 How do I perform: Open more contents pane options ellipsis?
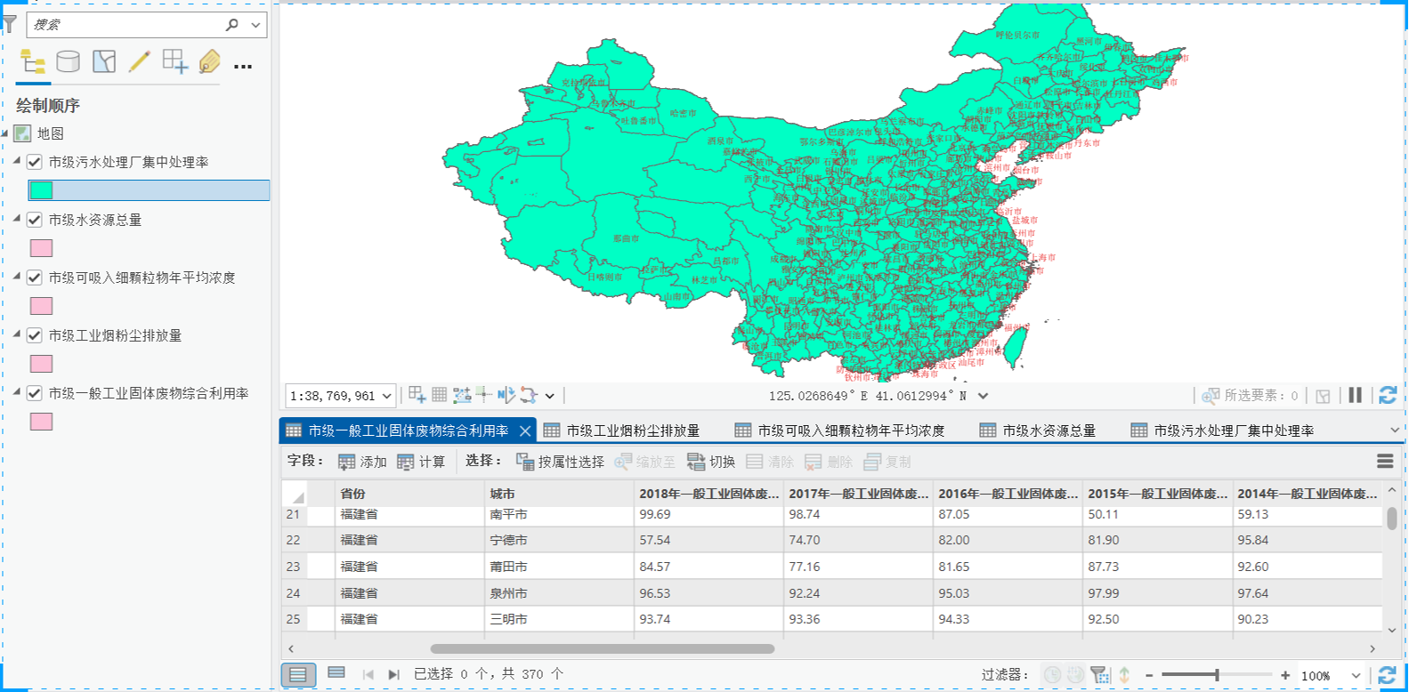243,66
